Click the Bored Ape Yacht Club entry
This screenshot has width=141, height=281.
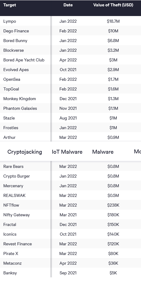tap(24, 60)
